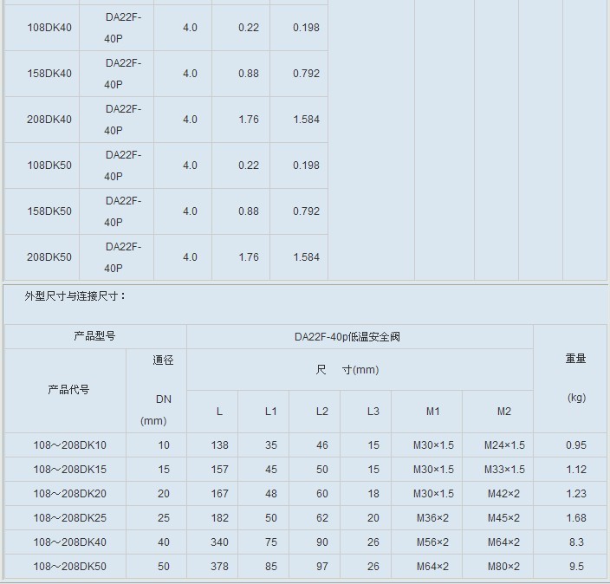Click the M56×2 thread cell
This screenshot has width=610, height=584.
[x=432, y=542]
